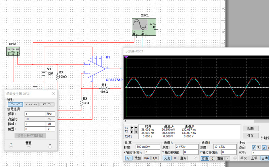Select the triangle waveform button

pos(32,105)
